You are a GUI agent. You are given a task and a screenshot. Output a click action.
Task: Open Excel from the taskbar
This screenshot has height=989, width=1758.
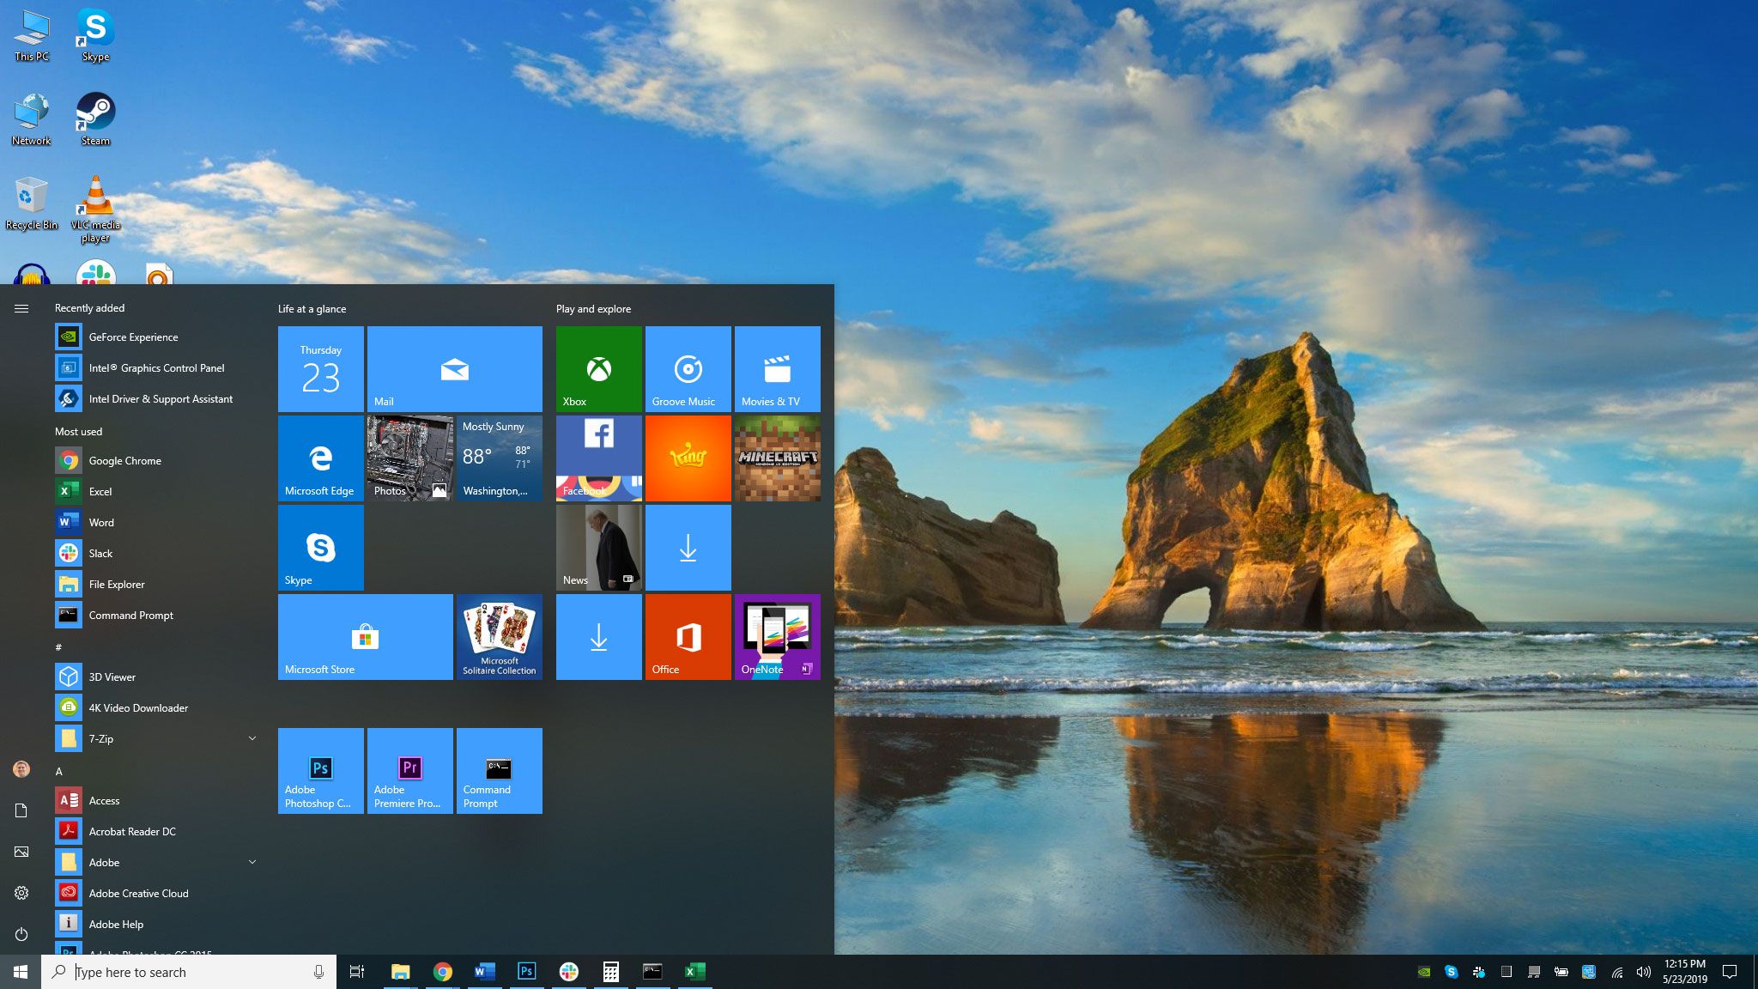pyautogui.click(x=694, y=971)
